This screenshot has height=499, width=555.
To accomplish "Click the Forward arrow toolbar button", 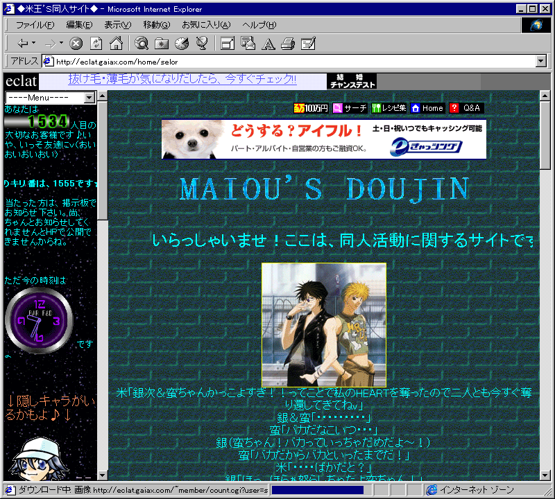I will [50, 44].
